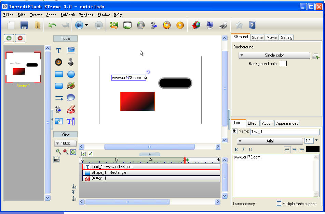Click the green add scene button
Image resolution: width=325 pixels, height=214 pixels.
click(x=9, y=38)
